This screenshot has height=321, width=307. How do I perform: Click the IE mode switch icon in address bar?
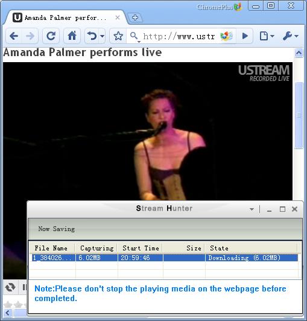226,36
